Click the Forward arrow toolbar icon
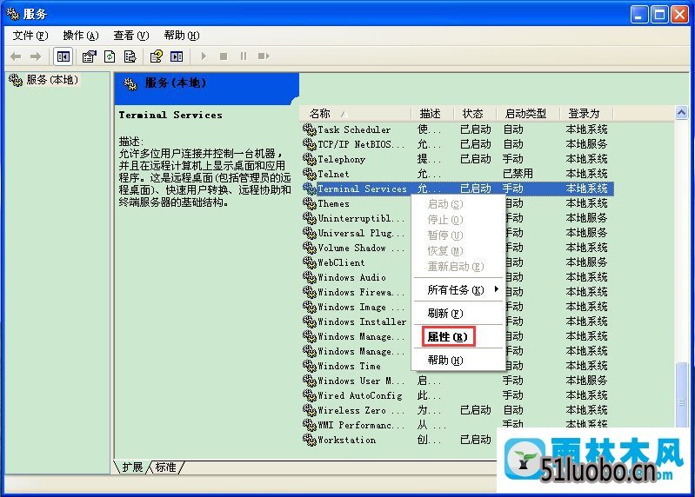This screenshot has width=695, height=497. [36, 56]
